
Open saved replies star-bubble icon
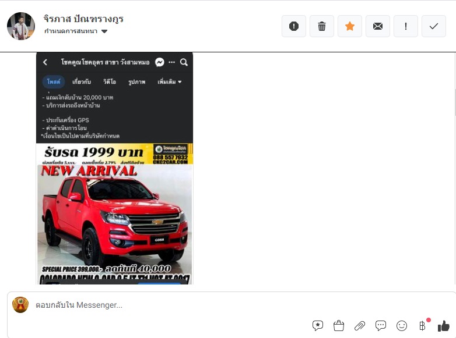point(318,326)
